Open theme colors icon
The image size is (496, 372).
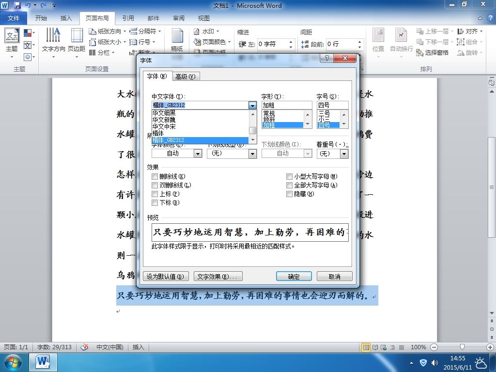pyautogui.click(x=29, y=33)
